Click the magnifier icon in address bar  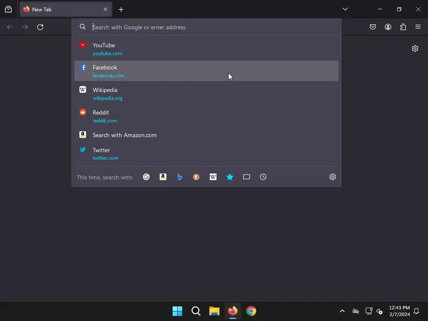(x=82, y=27)
